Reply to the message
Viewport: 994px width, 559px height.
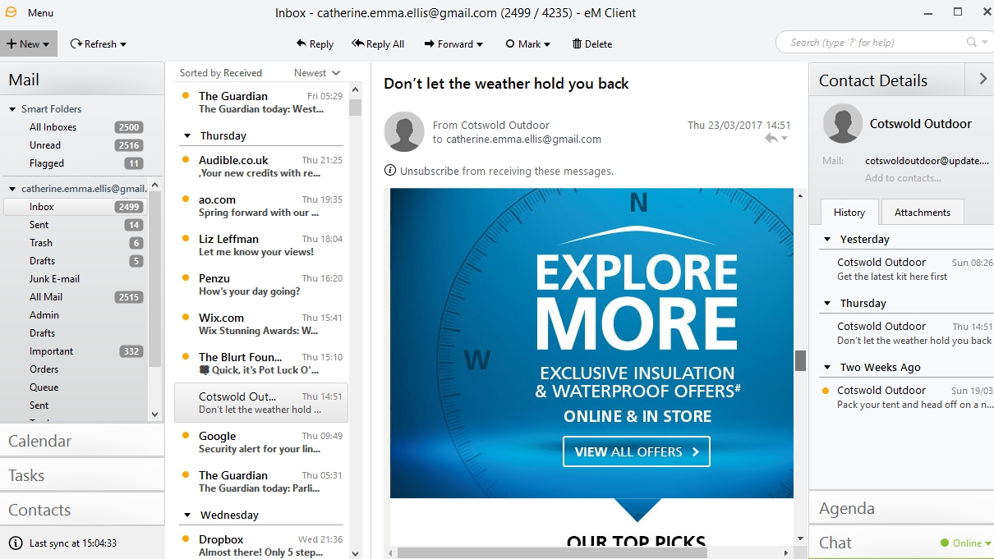tap(314, 44)
